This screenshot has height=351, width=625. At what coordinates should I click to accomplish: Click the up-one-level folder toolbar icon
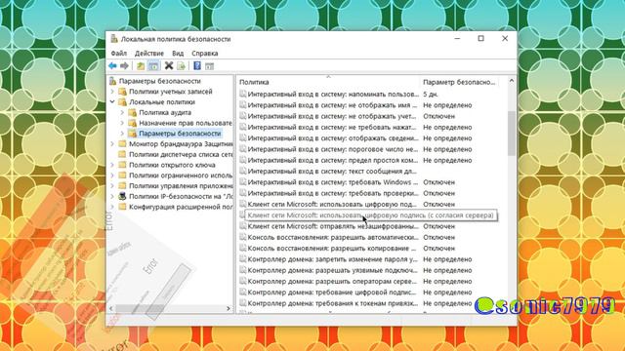(141, 65)
